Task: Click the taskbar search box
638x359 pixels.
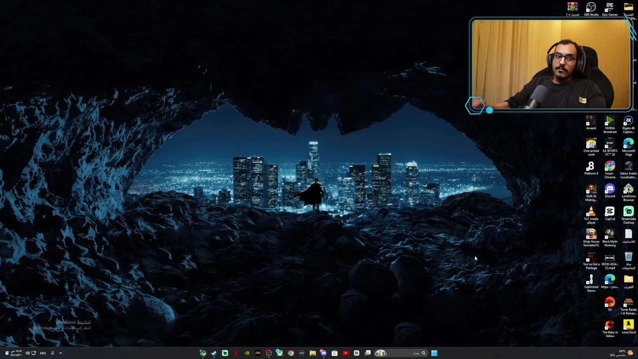Action: tap(401, 353)
